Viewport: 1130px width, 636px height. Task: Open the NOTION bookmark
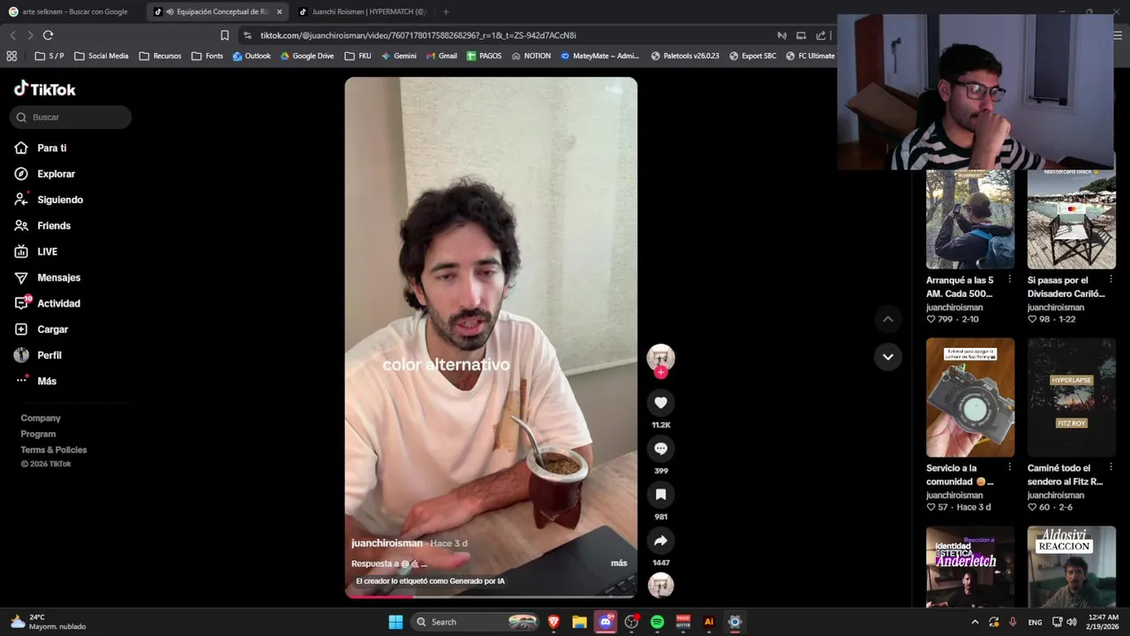[531, 56]
